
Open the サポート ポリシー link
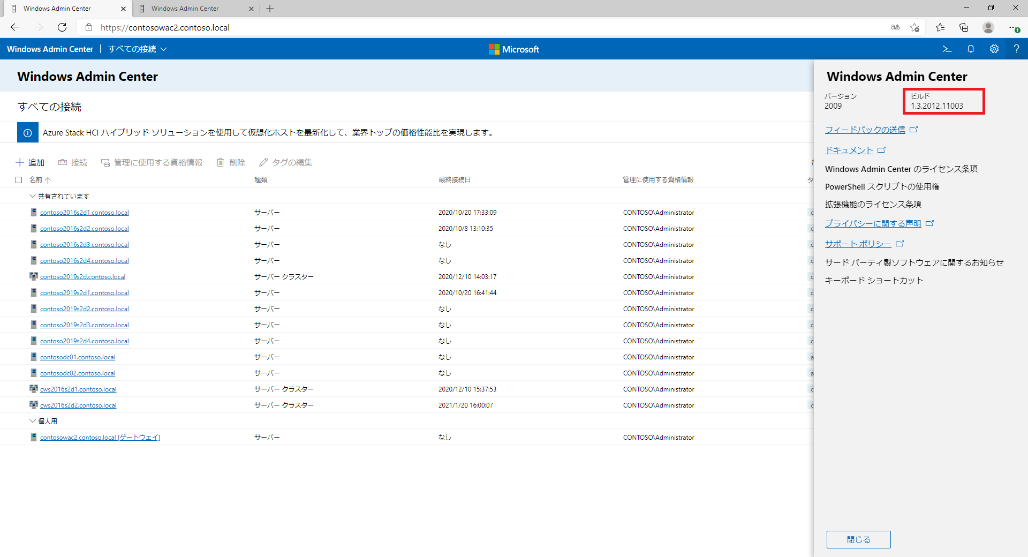(x=858, y=244)
